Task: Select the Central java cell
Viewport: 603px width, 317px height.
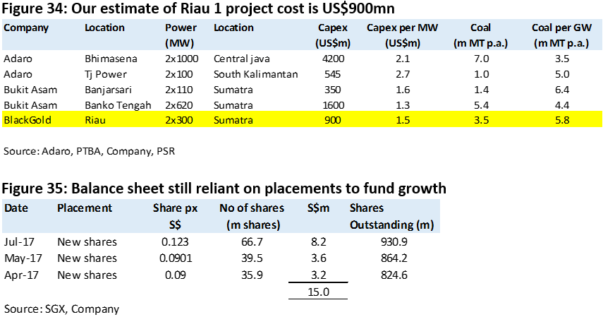Action: 242,59
